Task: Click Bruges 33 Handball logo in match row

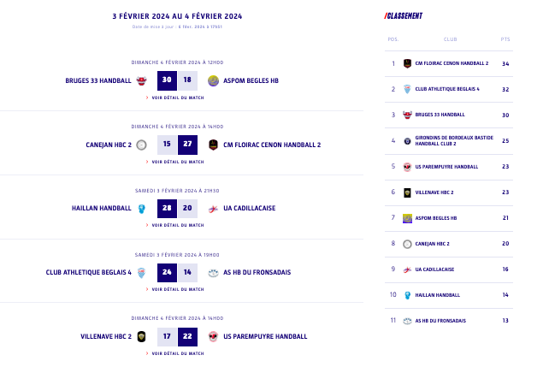Action: tap(141, 80)
